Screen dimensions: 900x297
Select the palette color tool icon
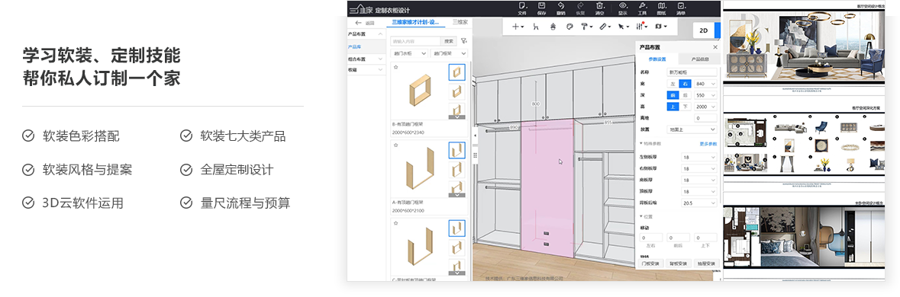[569, 27]
